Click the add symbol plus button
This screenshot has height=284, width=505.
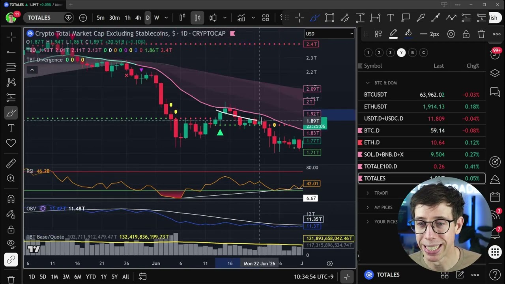click(x=83, y=18)
